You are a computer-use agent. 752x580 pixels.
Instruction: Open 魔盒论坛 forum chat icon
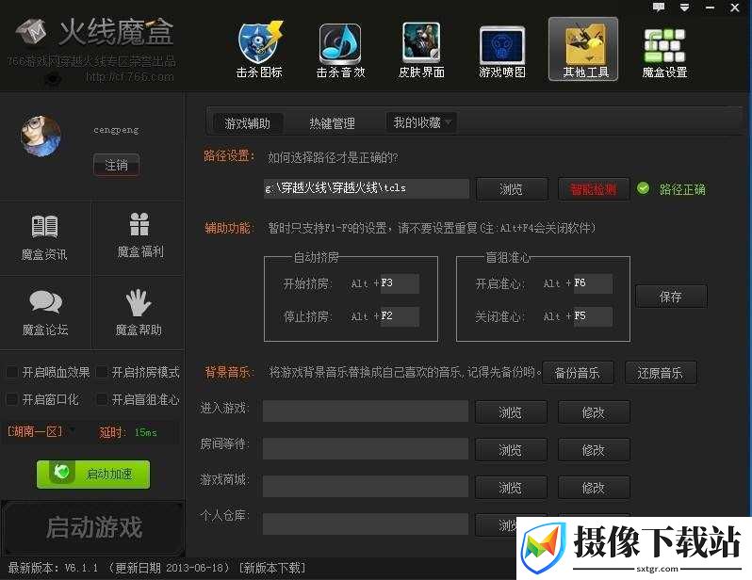pyautogui.click(x=45, y=313)
